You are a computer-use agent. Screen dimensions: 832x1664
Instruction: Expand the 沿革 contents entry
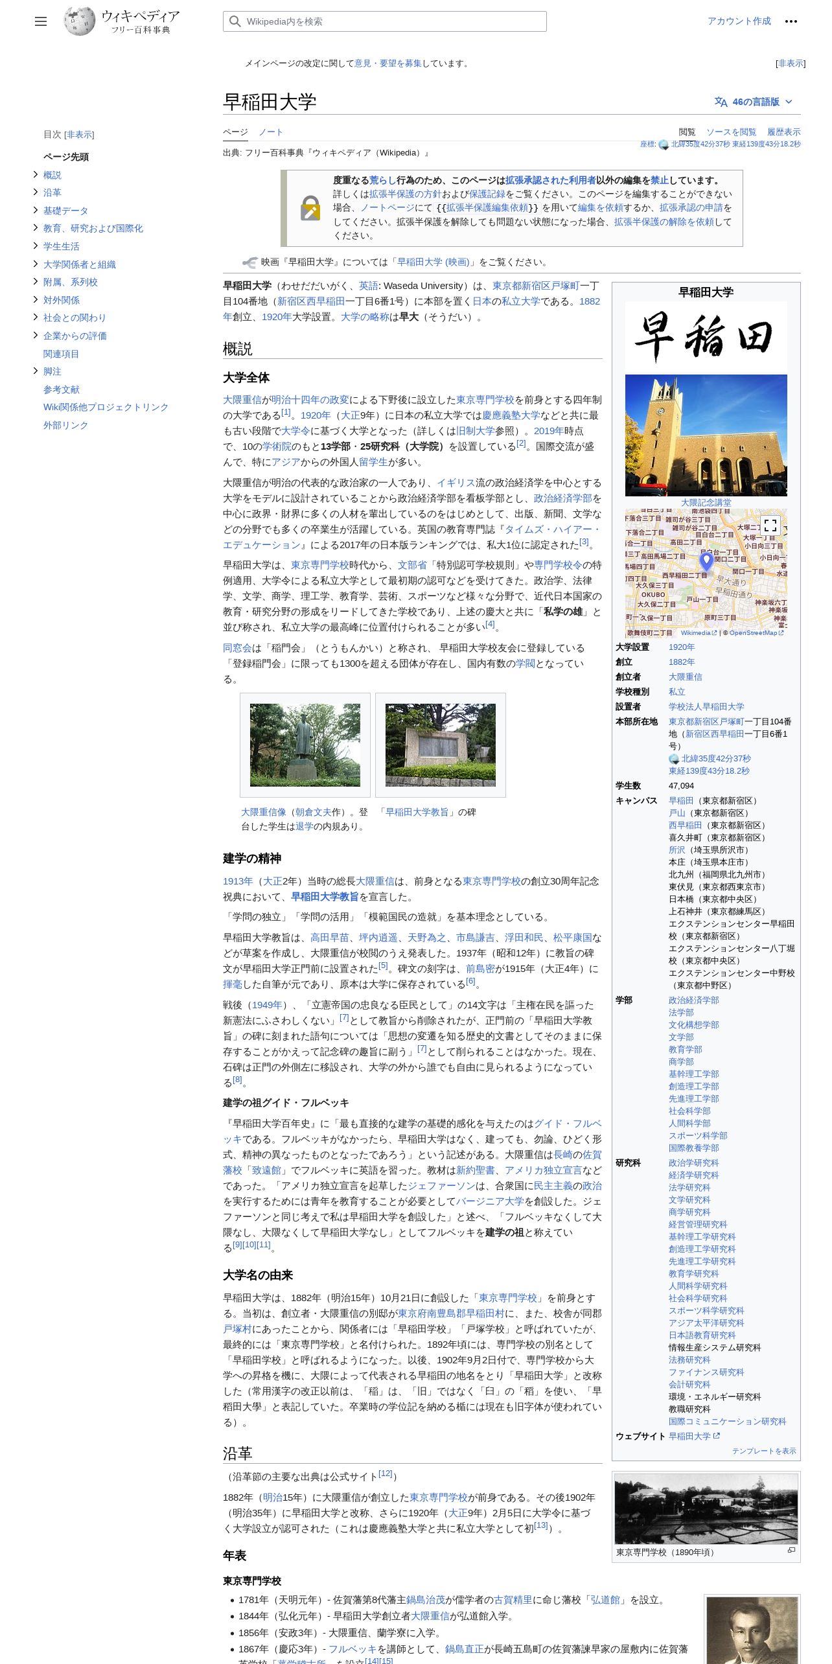point(36,192)
